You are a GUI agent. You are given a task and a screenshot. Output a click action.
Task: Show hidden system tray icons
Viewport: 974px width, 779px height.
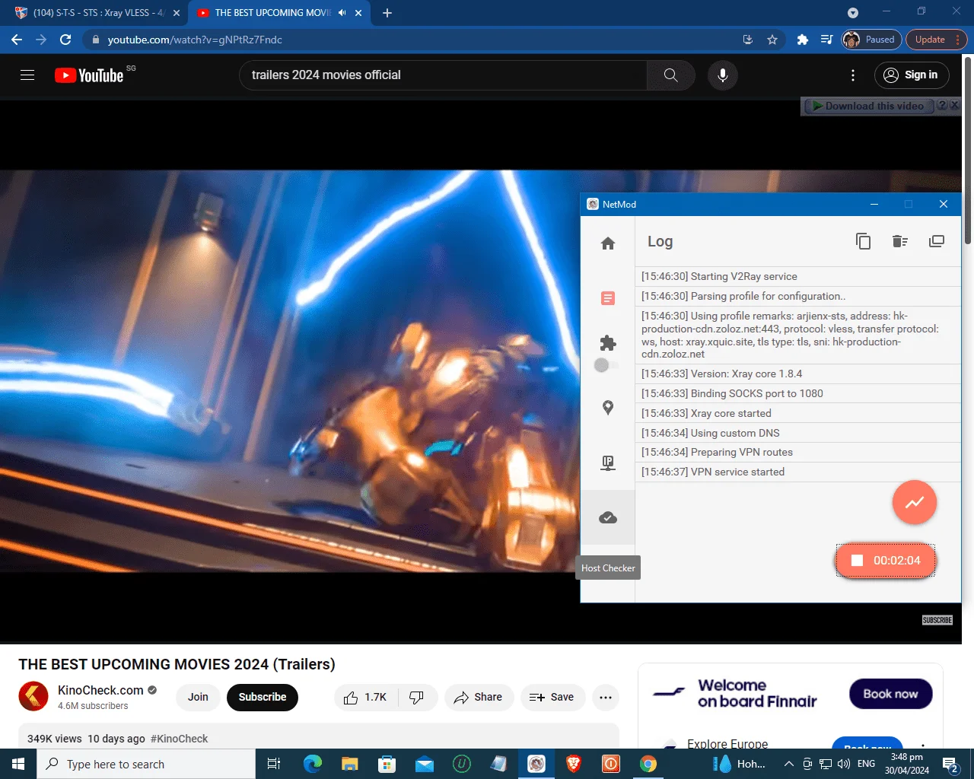click(789, 764)
